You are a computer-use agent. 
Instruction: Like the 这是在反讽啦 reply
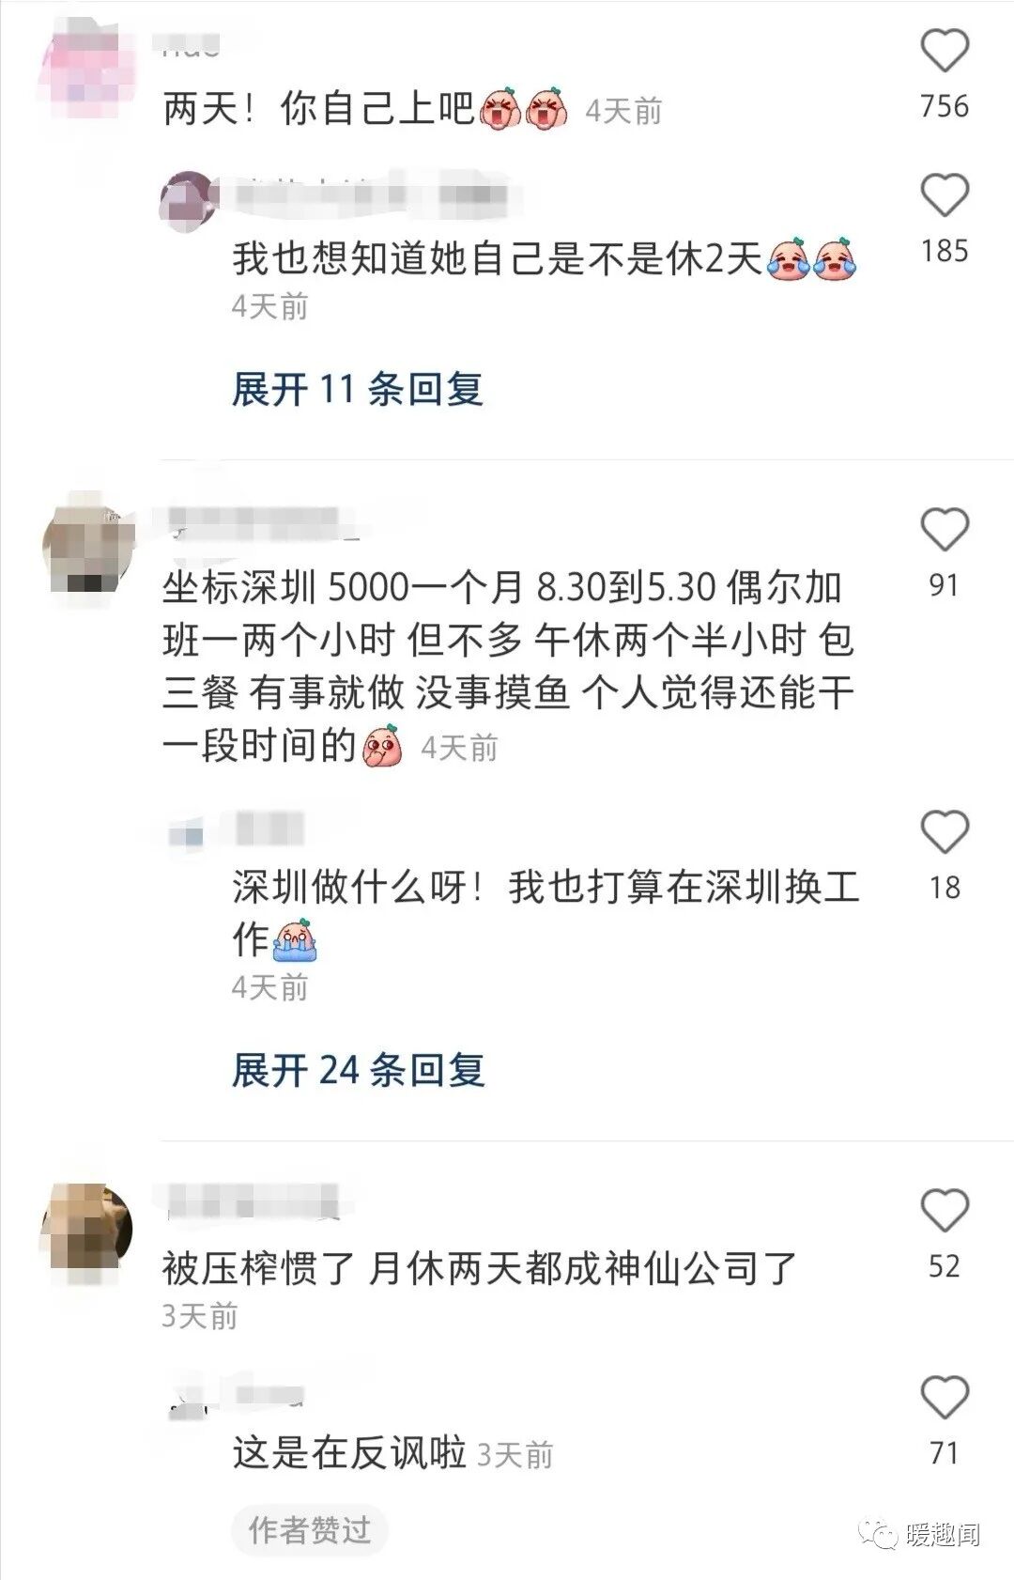[944, 1398]
